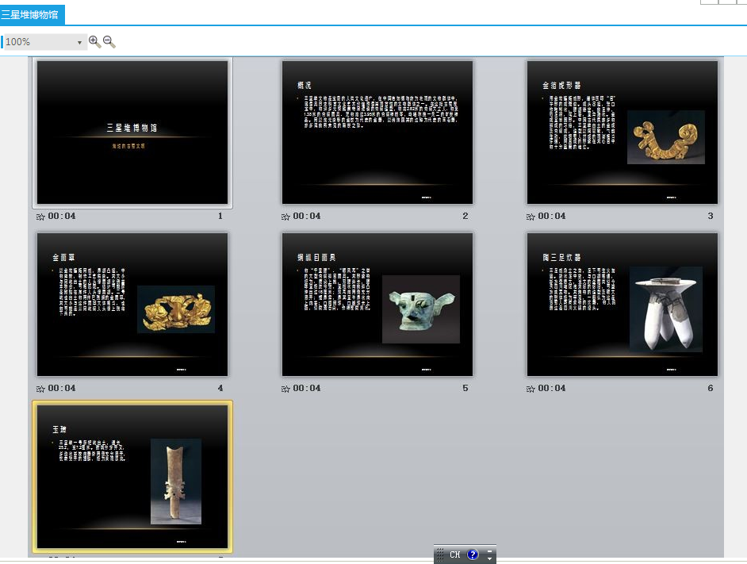
Task: Click the animation star icon under slide 5
Action: (x=285, y=389)
